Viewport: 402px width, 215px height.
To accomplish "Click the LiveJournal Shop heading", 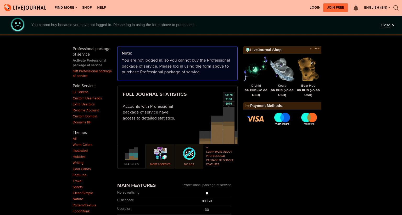I will point(266,50).
